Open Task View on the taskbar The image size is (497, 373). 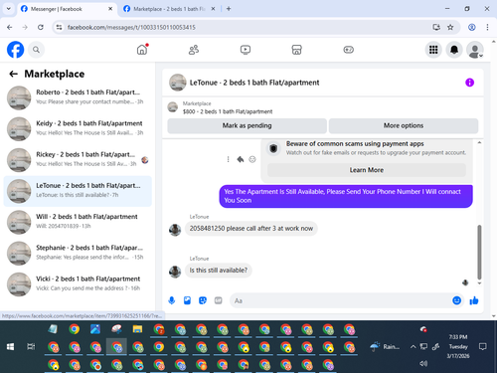[x=31, y=347]
